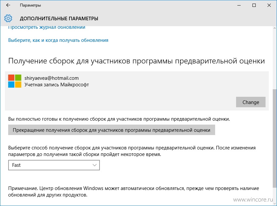Viewport: 277px width, 206px height.
Task: Click the Insider builds section heading
Action: (137, 61)
